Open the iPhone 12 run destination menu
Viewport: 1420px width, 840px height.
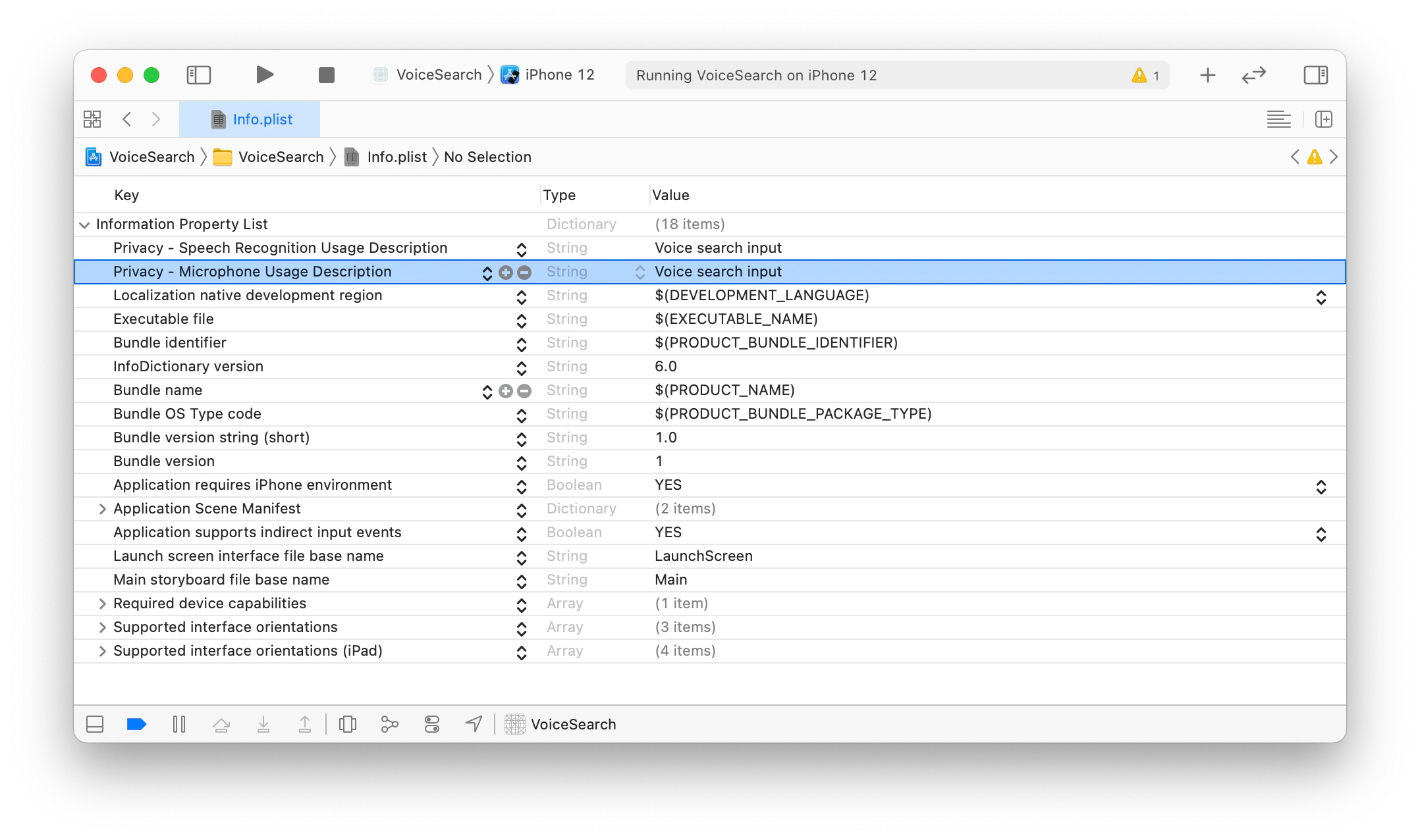coord(549,74)
